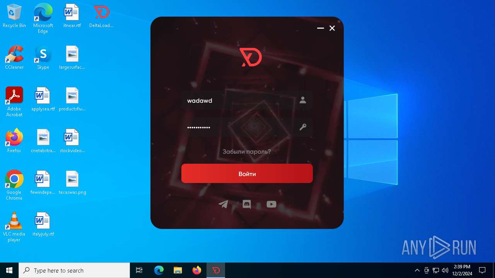
Task: Select the productsfiv... image file
Action: tap(72, 100)
